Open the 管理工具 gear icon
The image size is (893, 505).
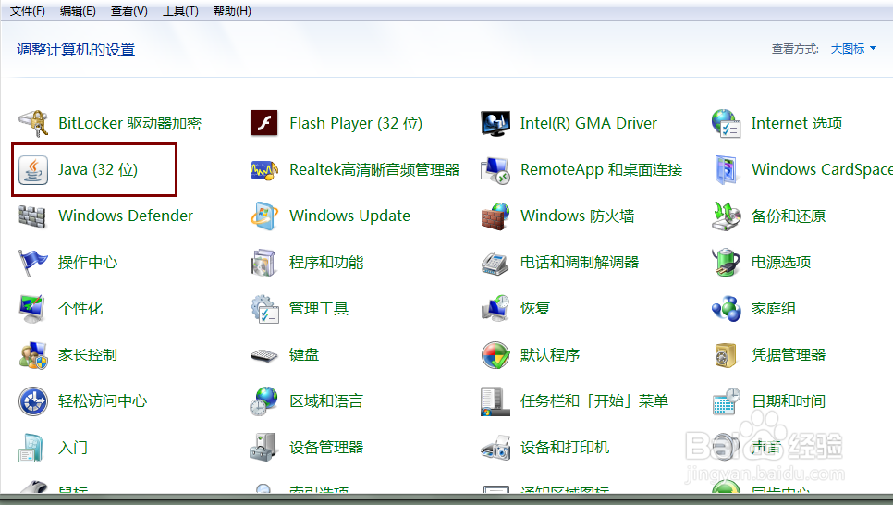[x=264, y=308]
